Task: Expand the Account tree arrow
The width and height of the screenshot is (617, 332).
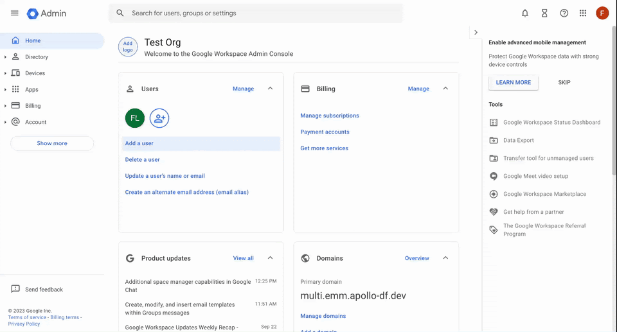Action: coord(5,123)
